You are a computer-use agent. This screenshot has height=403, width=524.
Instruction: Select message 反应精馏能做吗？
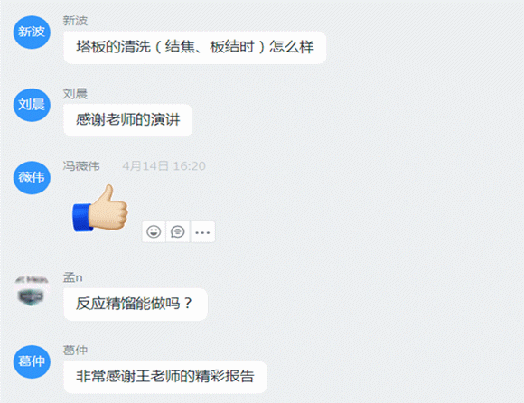[x=136, y=305]
